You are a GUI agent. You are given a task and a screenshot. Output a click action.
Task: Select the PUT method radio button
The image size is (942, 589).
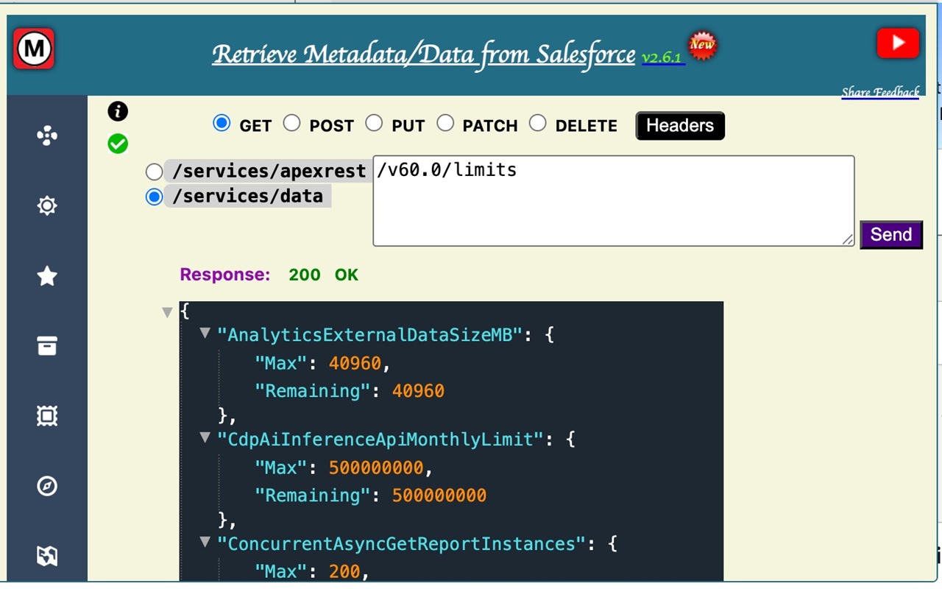coord(374,123)
